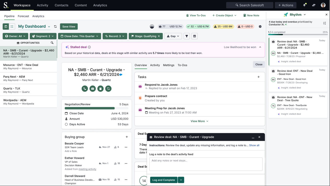Click the Close button on deal panel
Viewport: 330px width, 186px height.
[x=259, y=64]
